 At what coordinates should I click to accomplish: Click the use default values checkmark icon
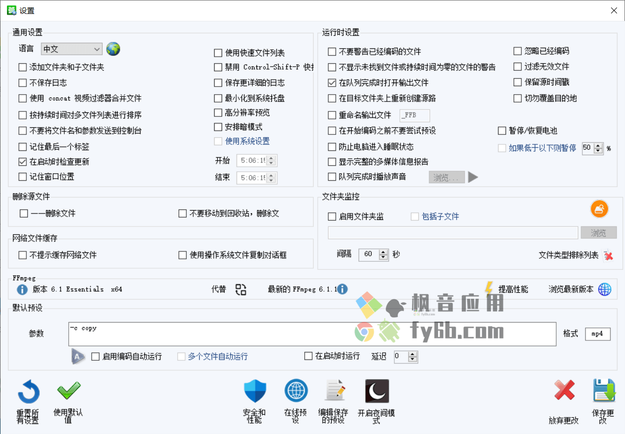click(69, 391)
